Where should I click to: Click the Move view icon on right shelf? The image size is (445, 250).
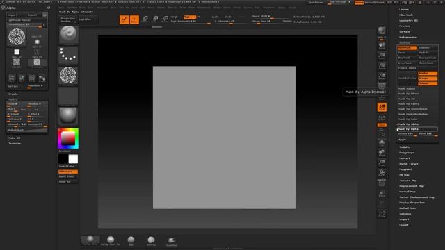pyautogui.click(x=382, y=153)
